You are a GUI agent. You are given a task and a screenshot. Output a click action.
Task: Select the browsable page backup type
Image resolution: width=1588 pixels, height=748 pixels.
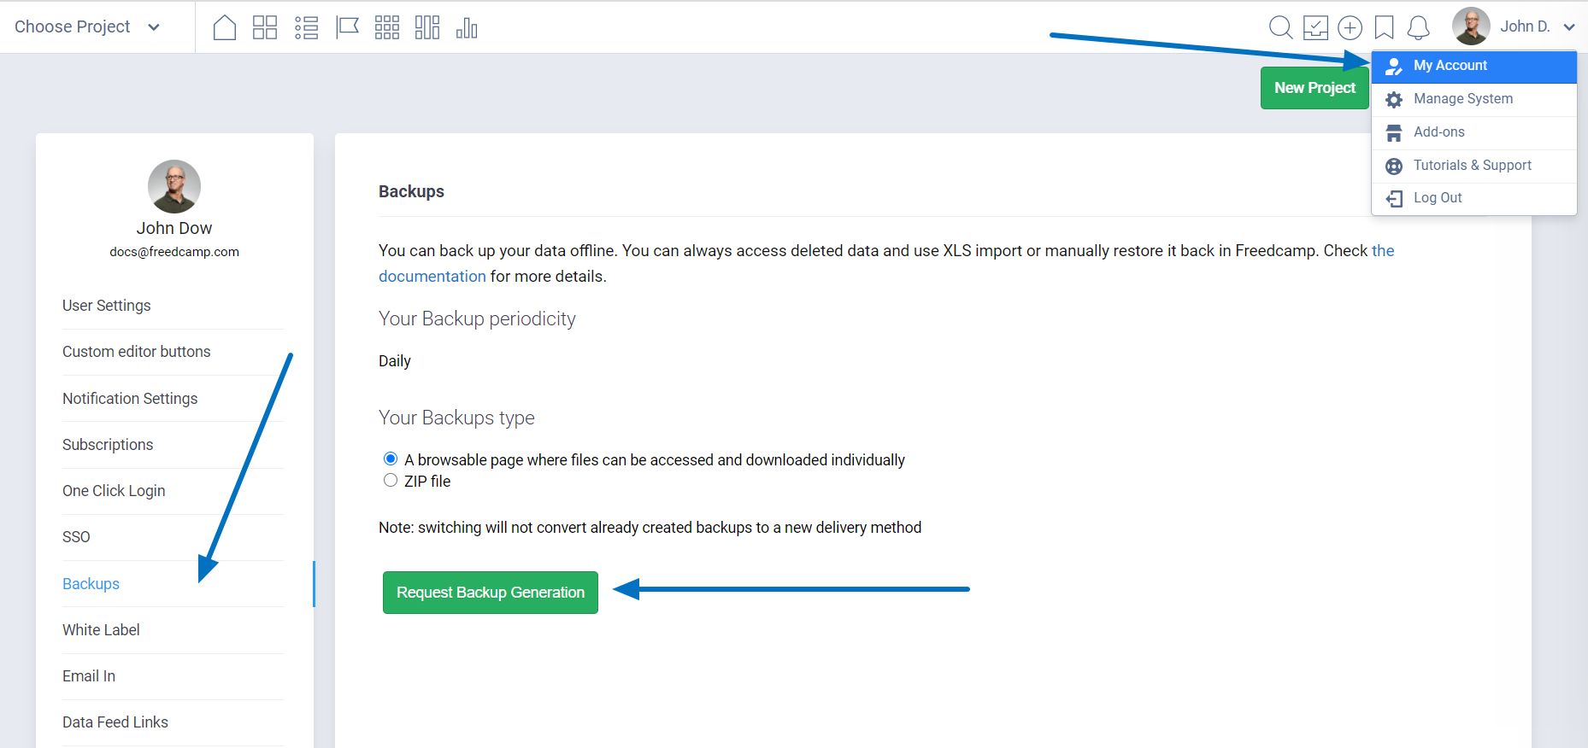coord(391,459)
